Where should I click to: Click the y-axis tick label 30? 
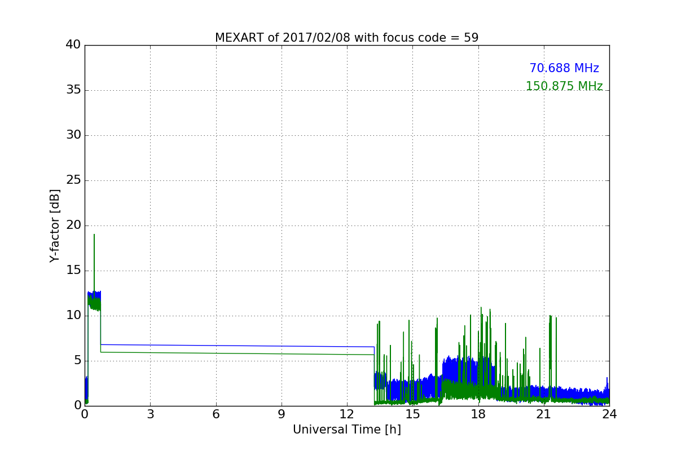pyautogui.click(x=73, y=135)
